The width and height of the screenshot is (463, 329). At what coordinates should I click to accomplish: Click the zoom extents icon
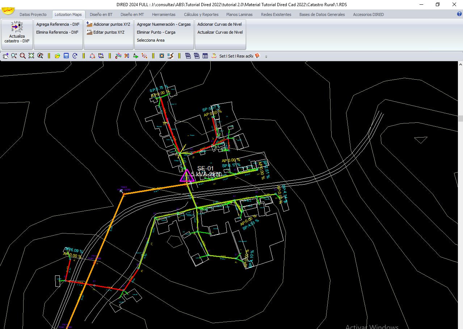(31, 56)
